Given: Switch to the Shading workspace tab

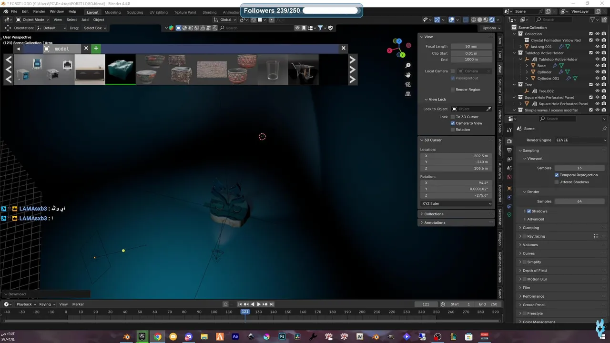Looking at the screenshot, I should [209, 12].
